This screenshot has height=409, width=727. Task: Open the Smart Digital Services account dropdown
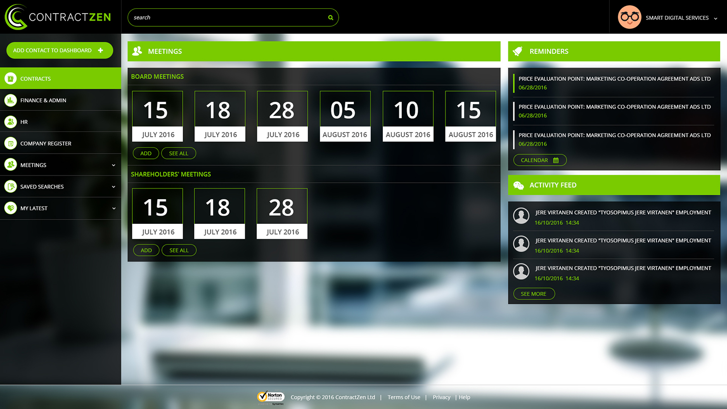(x=716, y=18)
